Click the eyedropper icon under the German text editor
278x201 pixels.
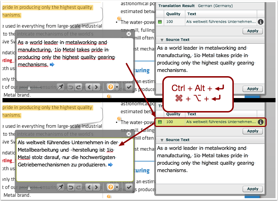60,187
